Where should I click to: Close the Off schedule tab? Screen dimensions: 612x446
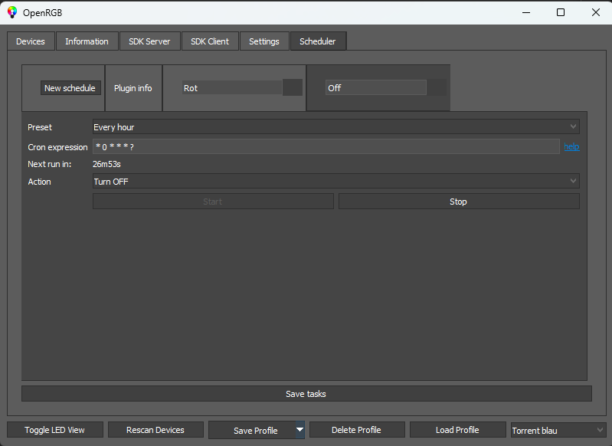(x=437, y=87)
